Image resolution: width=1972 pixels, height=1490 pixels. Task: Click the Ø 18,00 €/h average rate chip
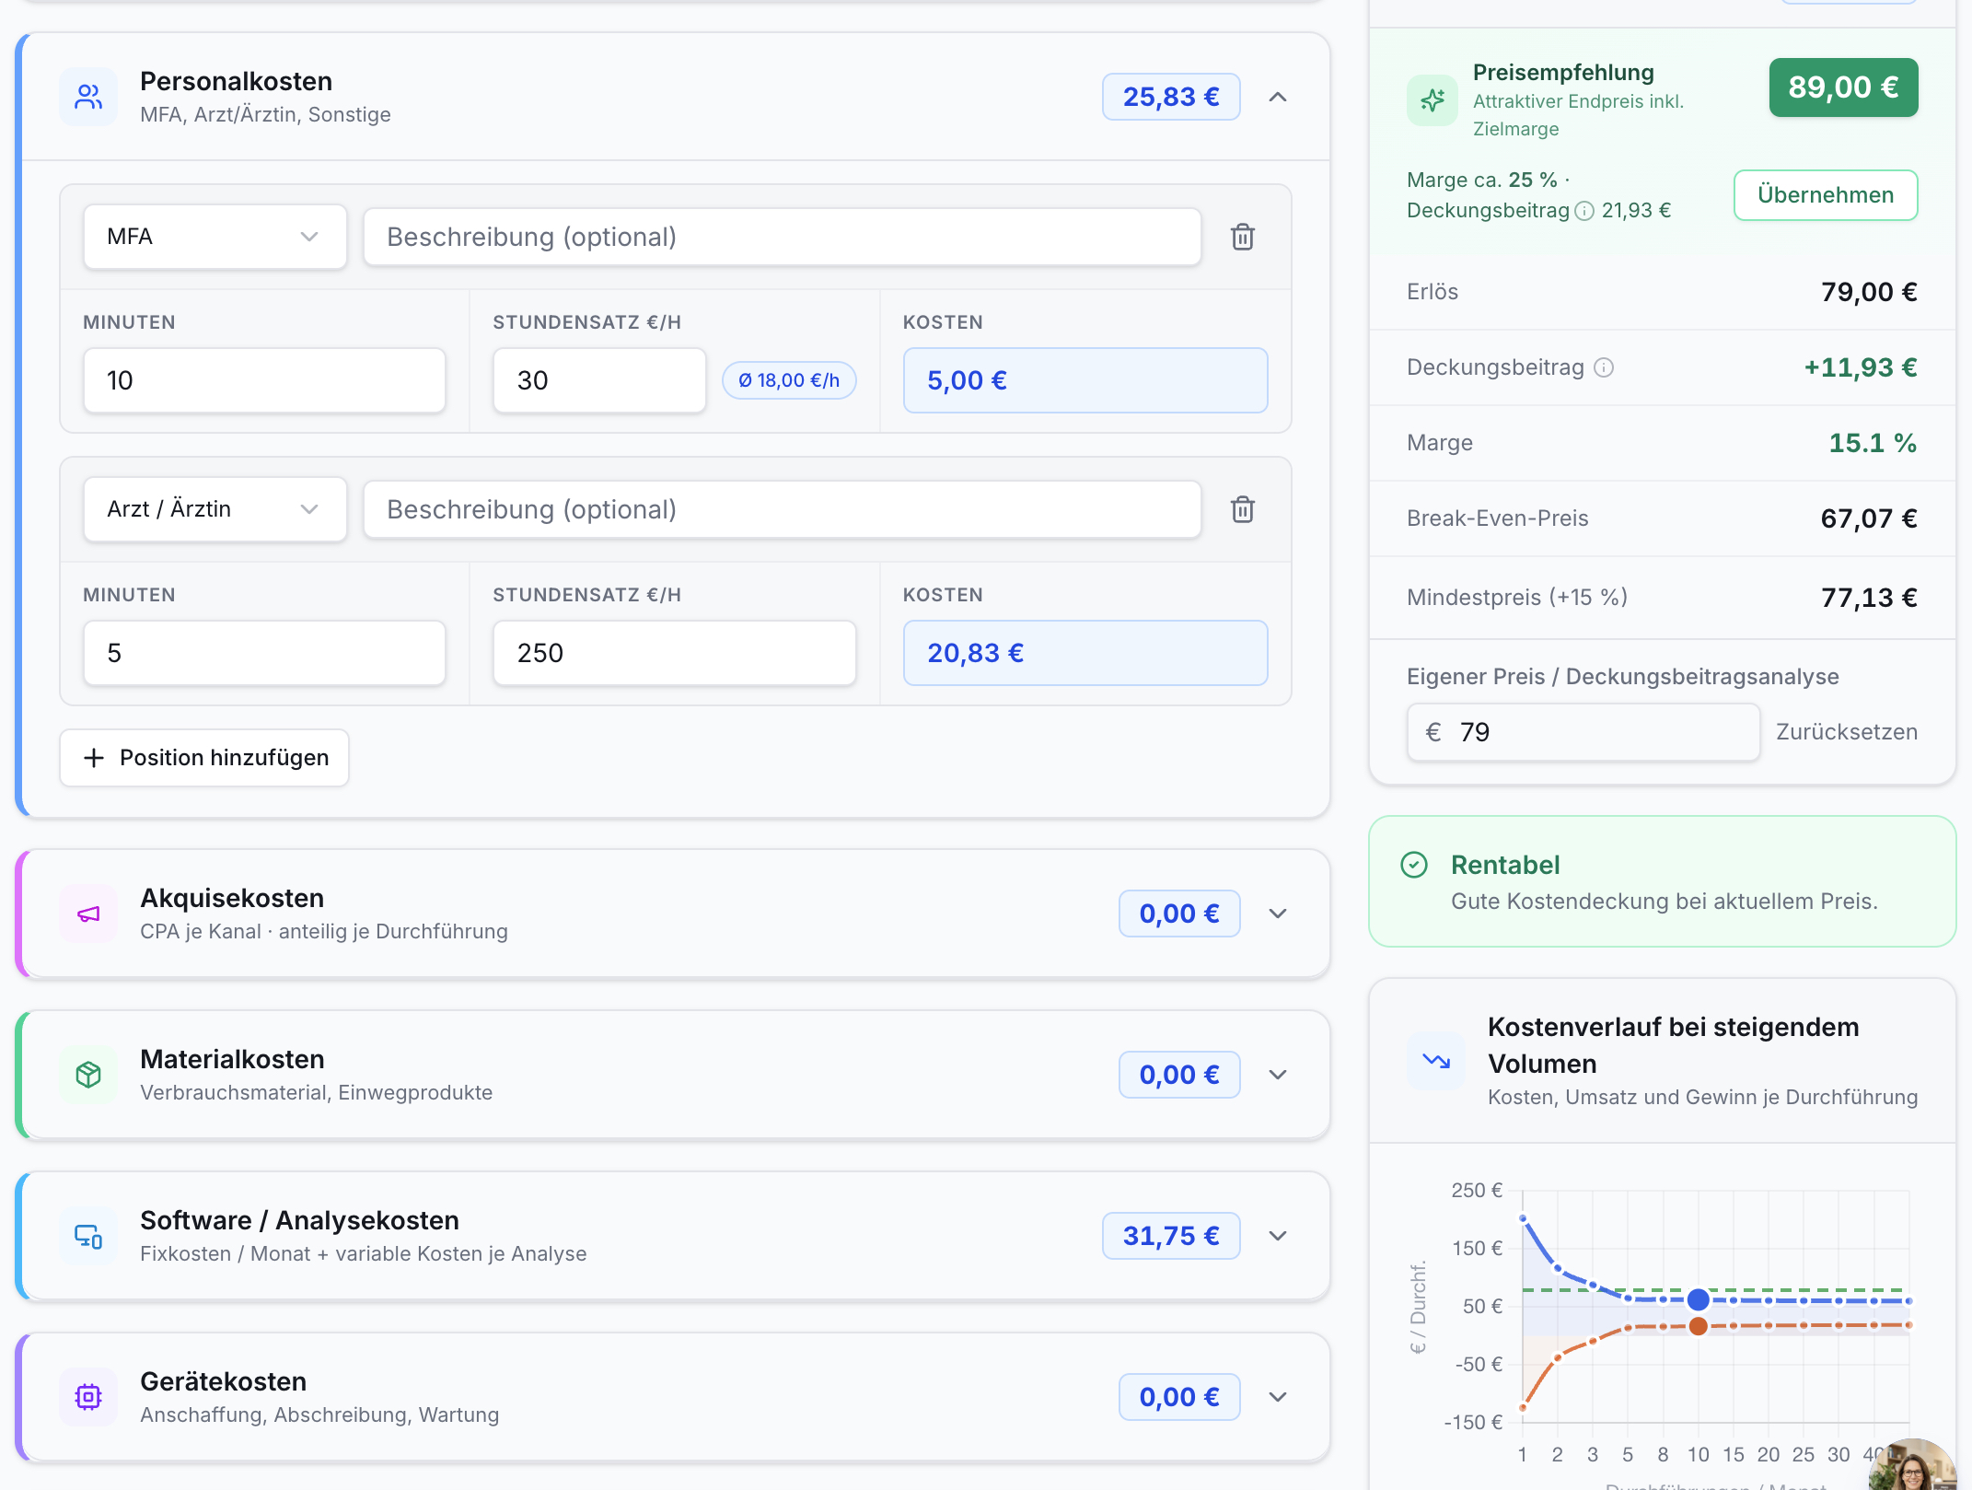pos(789,380)
